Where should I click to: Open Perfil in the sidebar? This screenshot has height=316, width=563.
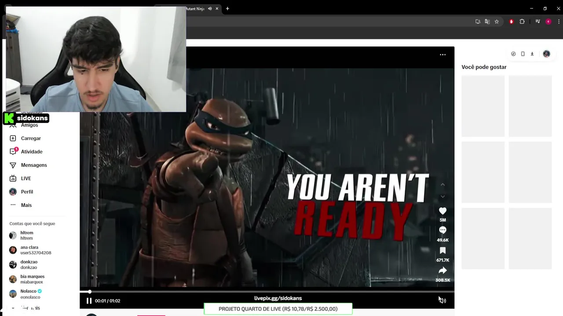(27, 192)
